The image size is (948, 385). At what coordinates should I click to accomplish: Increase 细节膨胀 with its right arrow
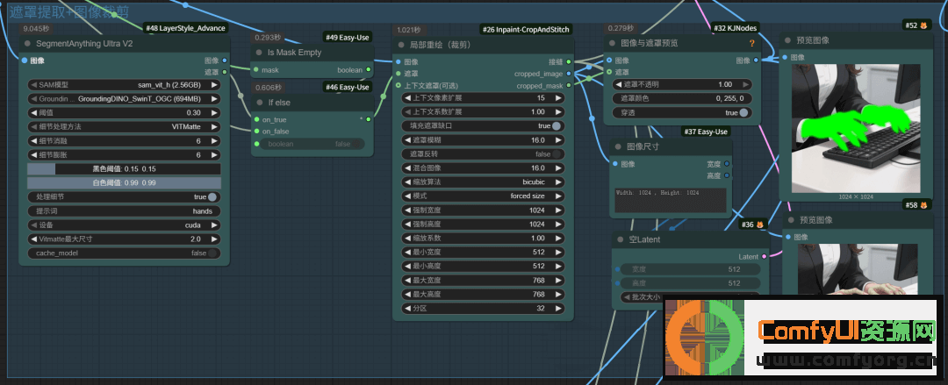pyautogui.click(x=214, y=154)
